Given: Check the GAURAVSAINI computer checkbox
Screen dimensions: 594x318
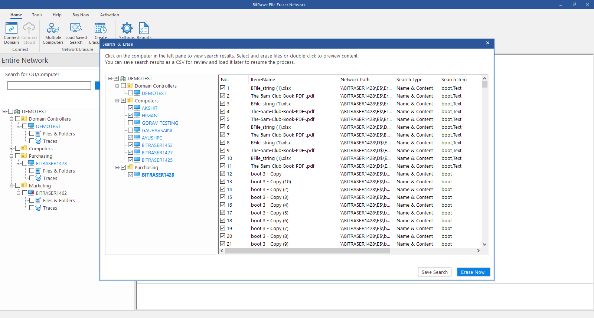Looking at the screenshot, I should (130, 130).
